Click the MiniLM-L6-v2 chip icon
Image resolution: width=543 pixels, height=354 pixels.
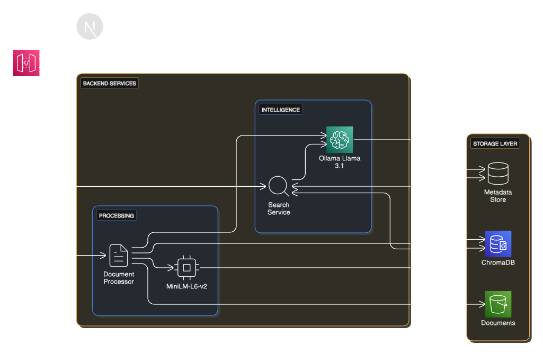tap(188, 267)
